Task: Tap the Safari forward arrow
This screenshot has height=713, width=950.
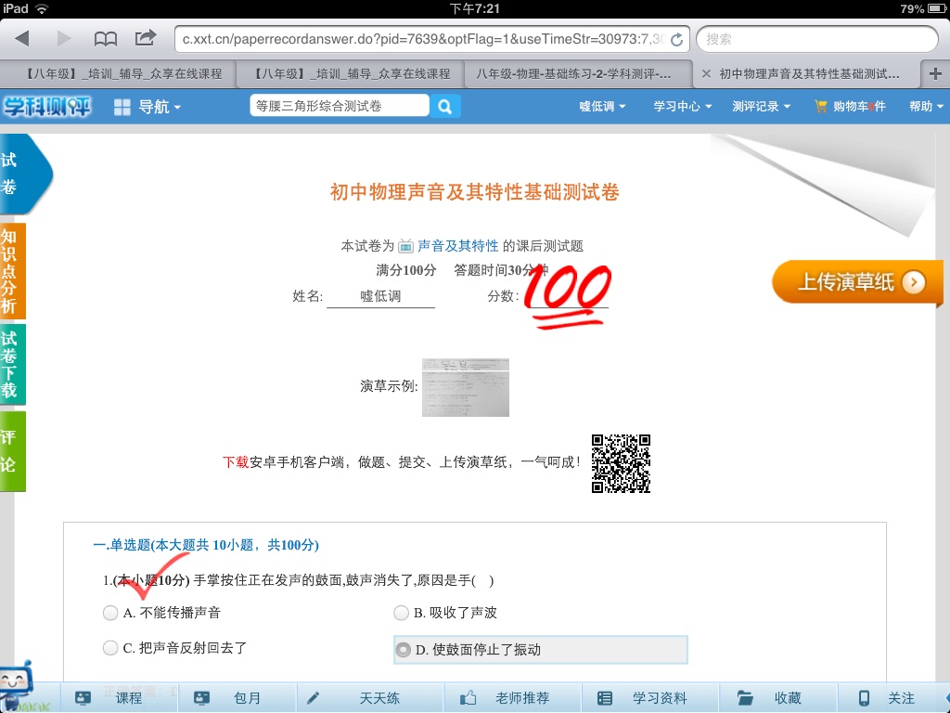Action: click(x=64, y=39)
